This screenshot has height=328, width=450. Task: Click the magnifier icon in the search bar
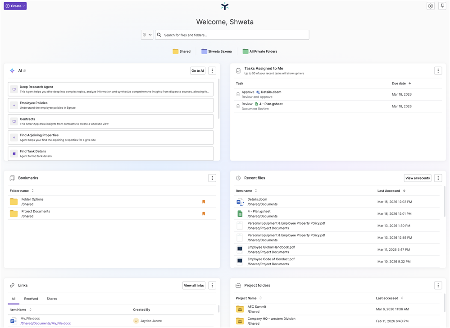click(x=159, y=35)
